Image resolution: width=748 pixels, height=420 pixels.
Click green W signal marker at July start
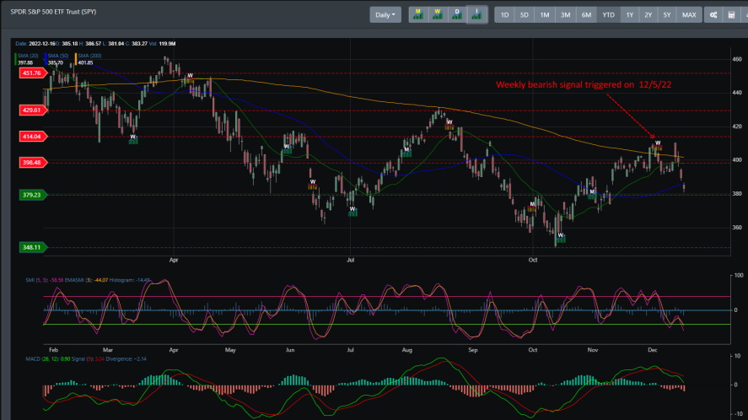(x=352, y=211)
